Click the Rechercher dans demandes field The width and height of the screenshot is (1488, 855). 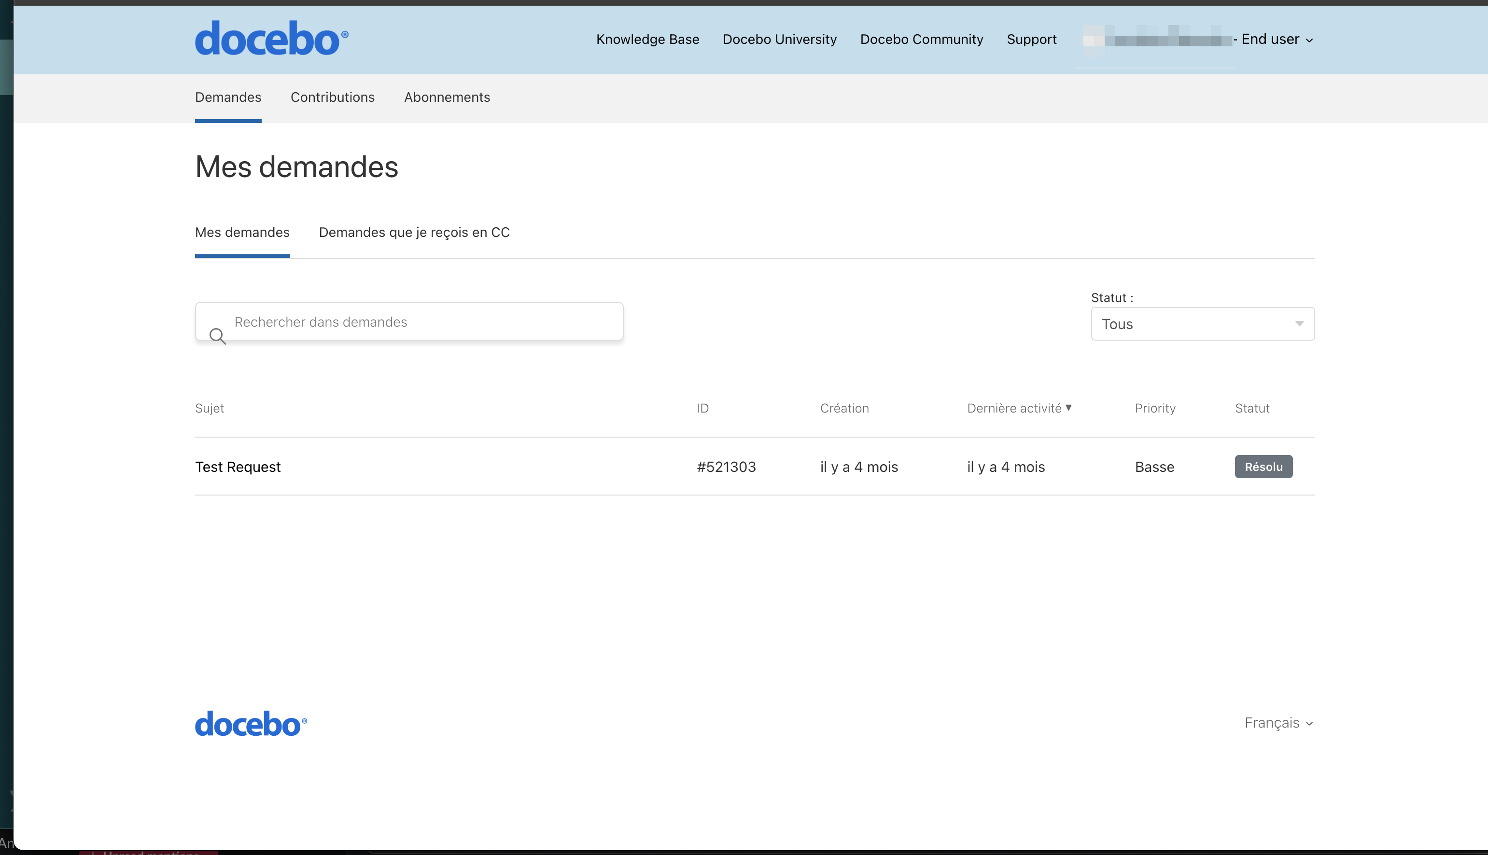click(423, 322)
